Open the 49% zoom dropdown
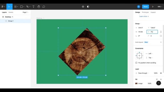Image resolution: width=164 pixels, height=92 pixels. point(160,7)
